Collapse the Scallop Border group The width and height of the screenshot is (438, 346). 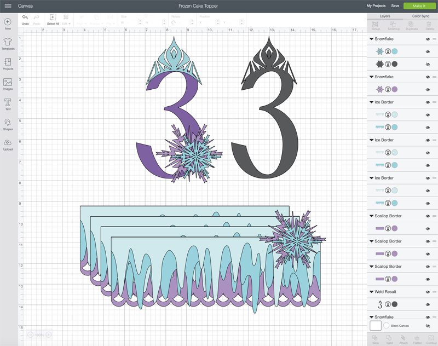pos(373,216)
